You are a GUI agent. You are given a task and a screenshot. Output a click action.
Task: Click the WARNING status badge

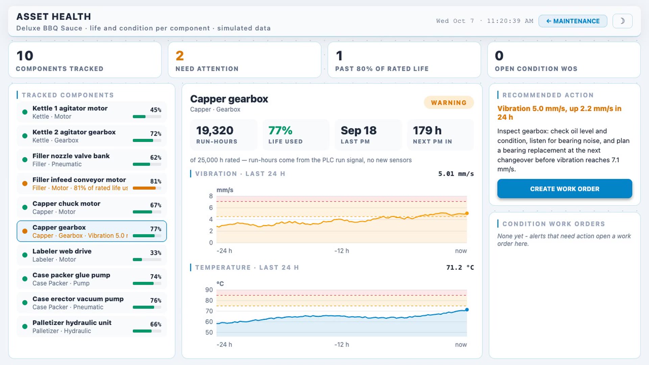449,102
